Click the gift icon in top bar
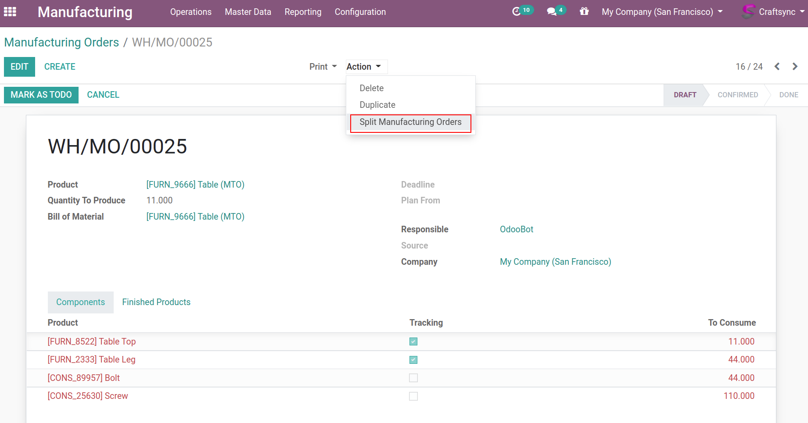This screenshot has height=423, width=808. (x=584, y=12)
